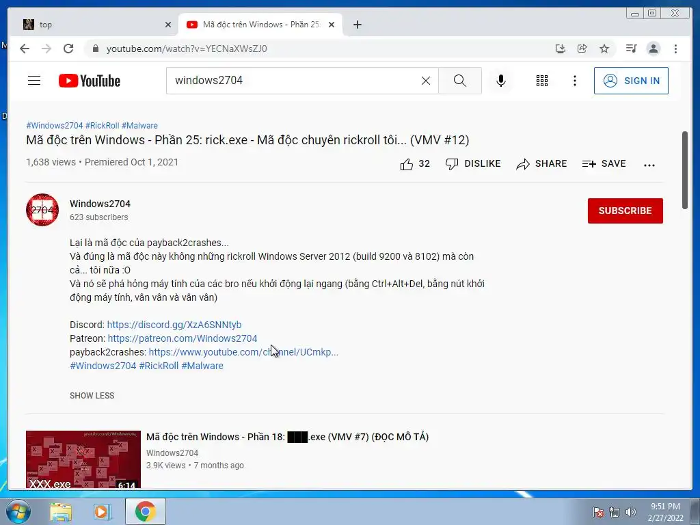Click SHARE under the video
Viewport: 700px width, 525px height.
point(541,164)
